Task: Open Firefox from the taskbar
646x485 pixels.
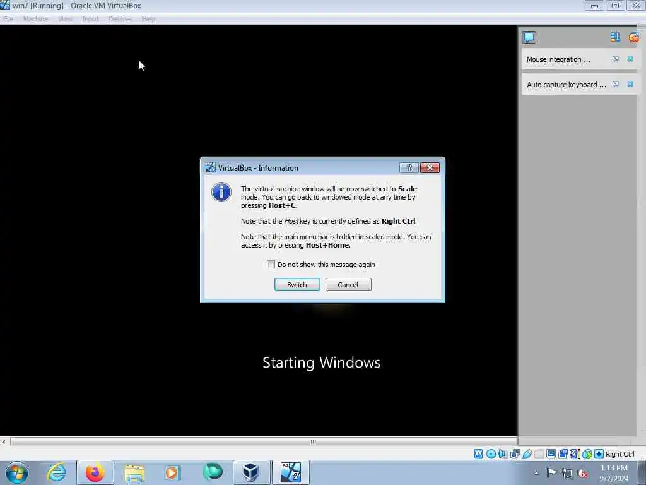Action: coord(95,472)
